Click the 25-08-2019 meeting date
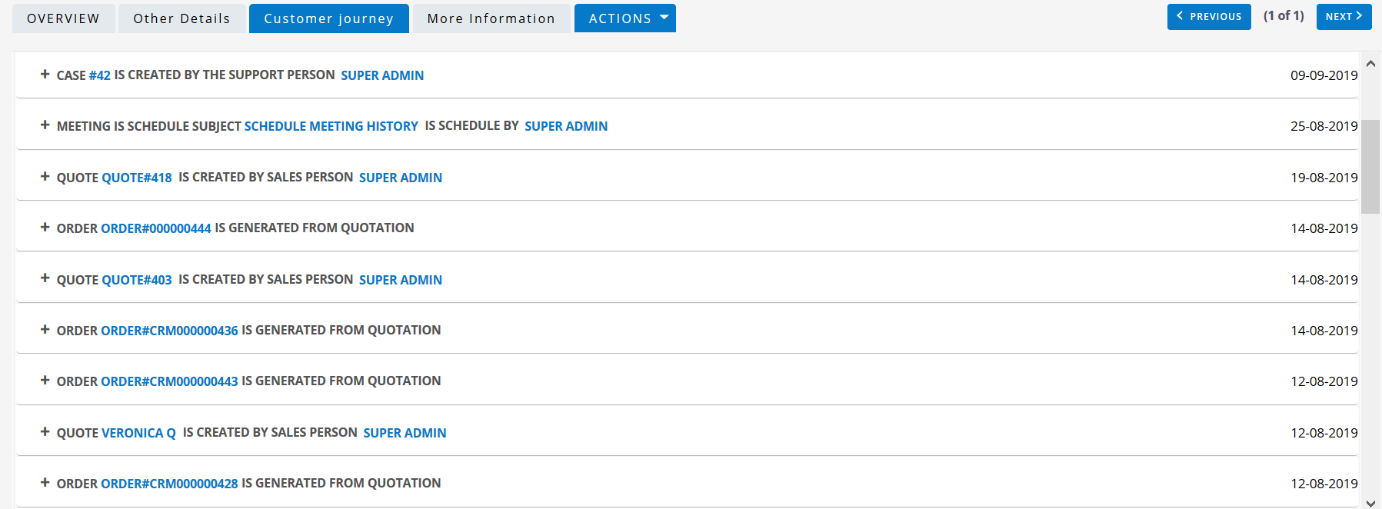1382x509 pixels. click(1324, 126)
